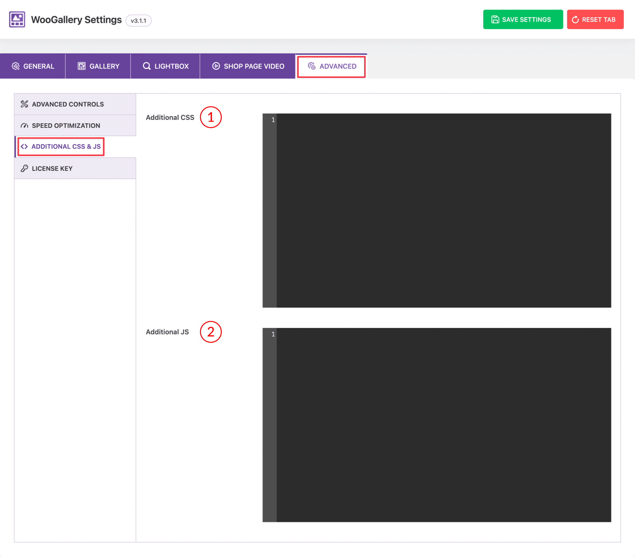Click the key icon beside License Key
The width and height of the screenshot is (635, 557).
[24, 168]
